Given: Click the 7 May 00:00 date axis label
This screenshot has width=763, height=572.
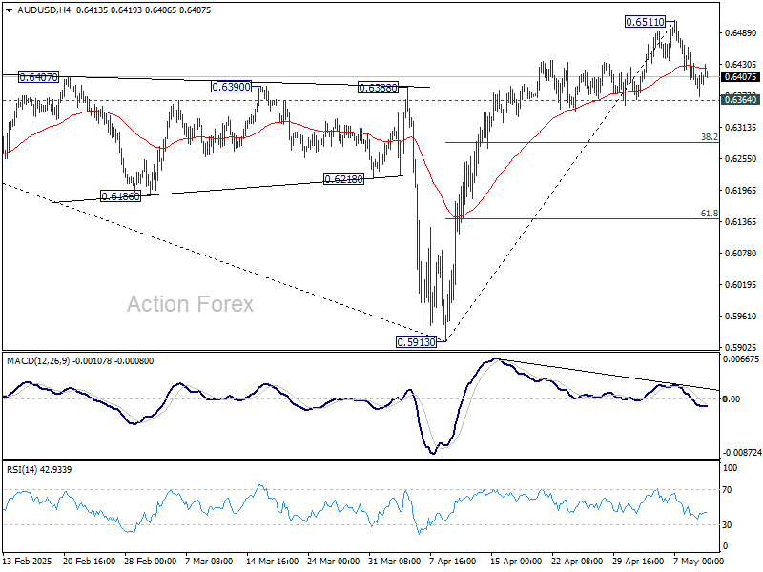Looking at the screenshot, I should point(700,562).
